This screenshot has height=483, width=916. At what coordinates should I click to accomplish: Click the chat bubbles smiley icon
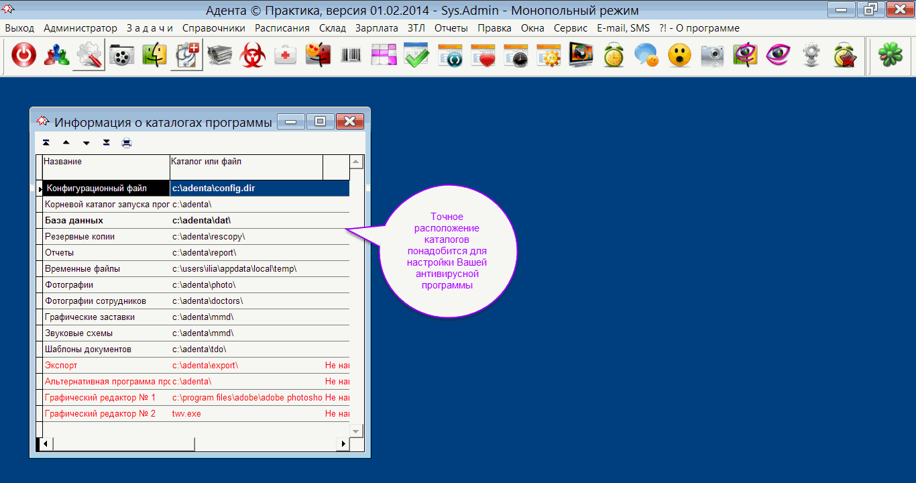coord(646,56)
